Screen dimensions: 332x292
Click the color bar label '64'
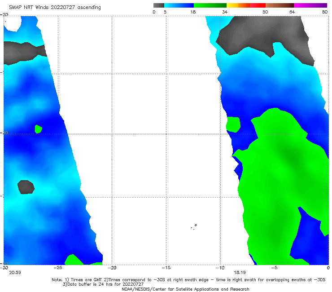point(292,12)
